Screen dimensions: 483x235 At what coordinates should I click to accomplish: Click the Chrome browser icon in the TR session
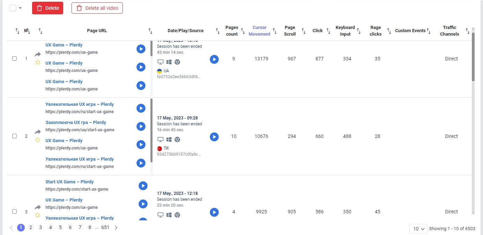[x=177, y=139]
